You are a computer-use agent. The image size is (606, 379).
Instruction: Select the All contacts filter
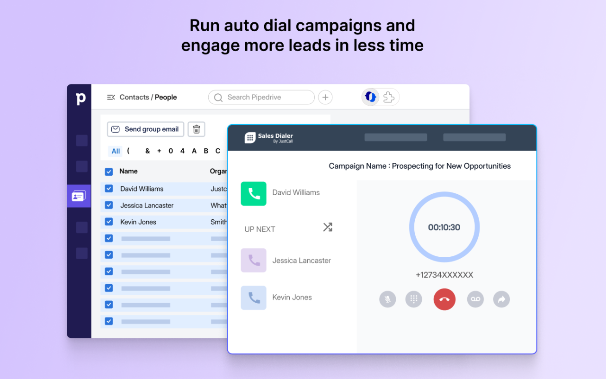point(115,151)
